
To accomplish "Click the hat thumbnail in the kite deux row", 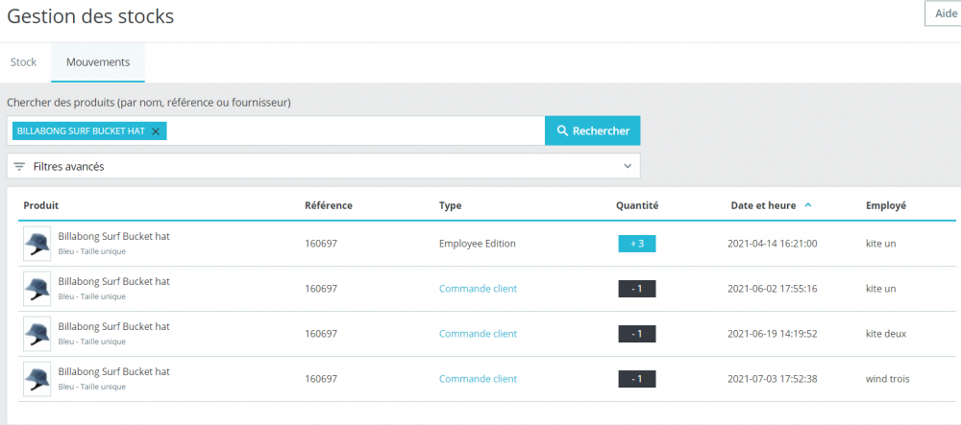I will [x=37, y=334].
